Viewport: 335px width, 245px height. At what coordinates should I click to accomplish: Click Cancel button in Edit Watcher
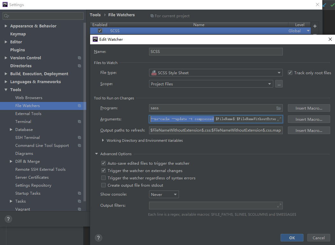(318, 238)
